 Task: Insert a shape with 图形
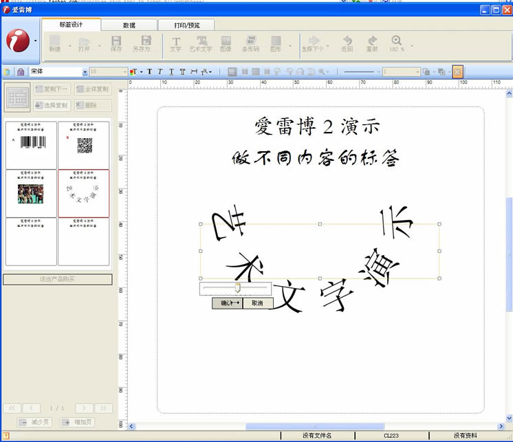tap(276, 44)
